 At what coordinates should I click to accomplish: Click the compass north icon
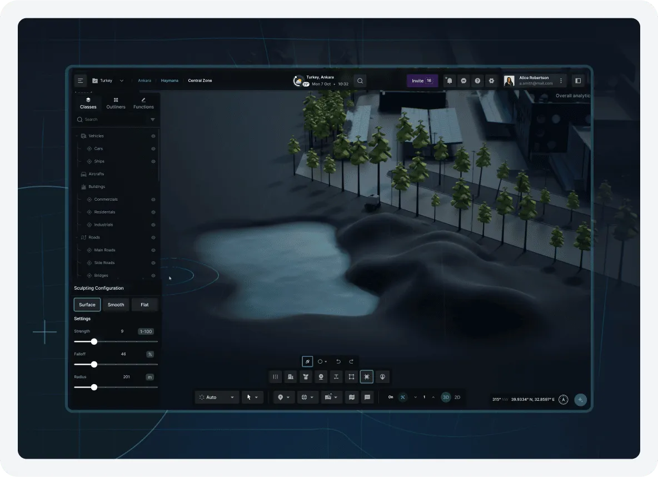click(x=564, y=400)
